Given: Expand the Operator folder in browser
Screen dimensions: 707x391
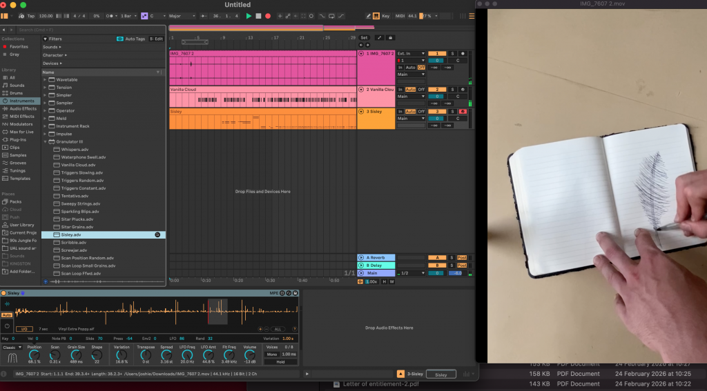Looking at the screenshot, I should click(45, 111).
